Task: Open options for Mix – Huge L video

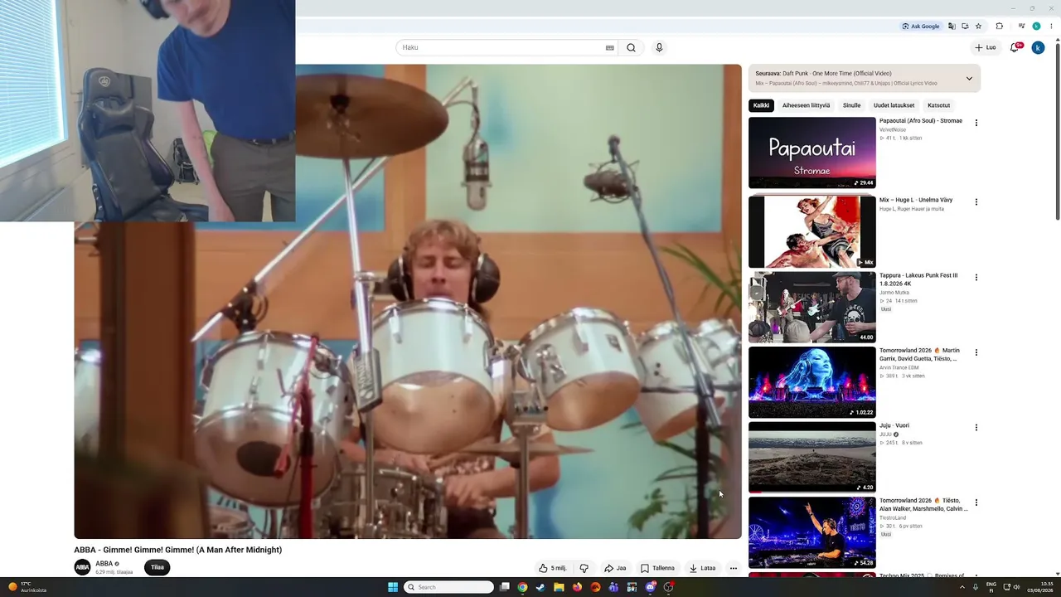Action: [976, 201]
